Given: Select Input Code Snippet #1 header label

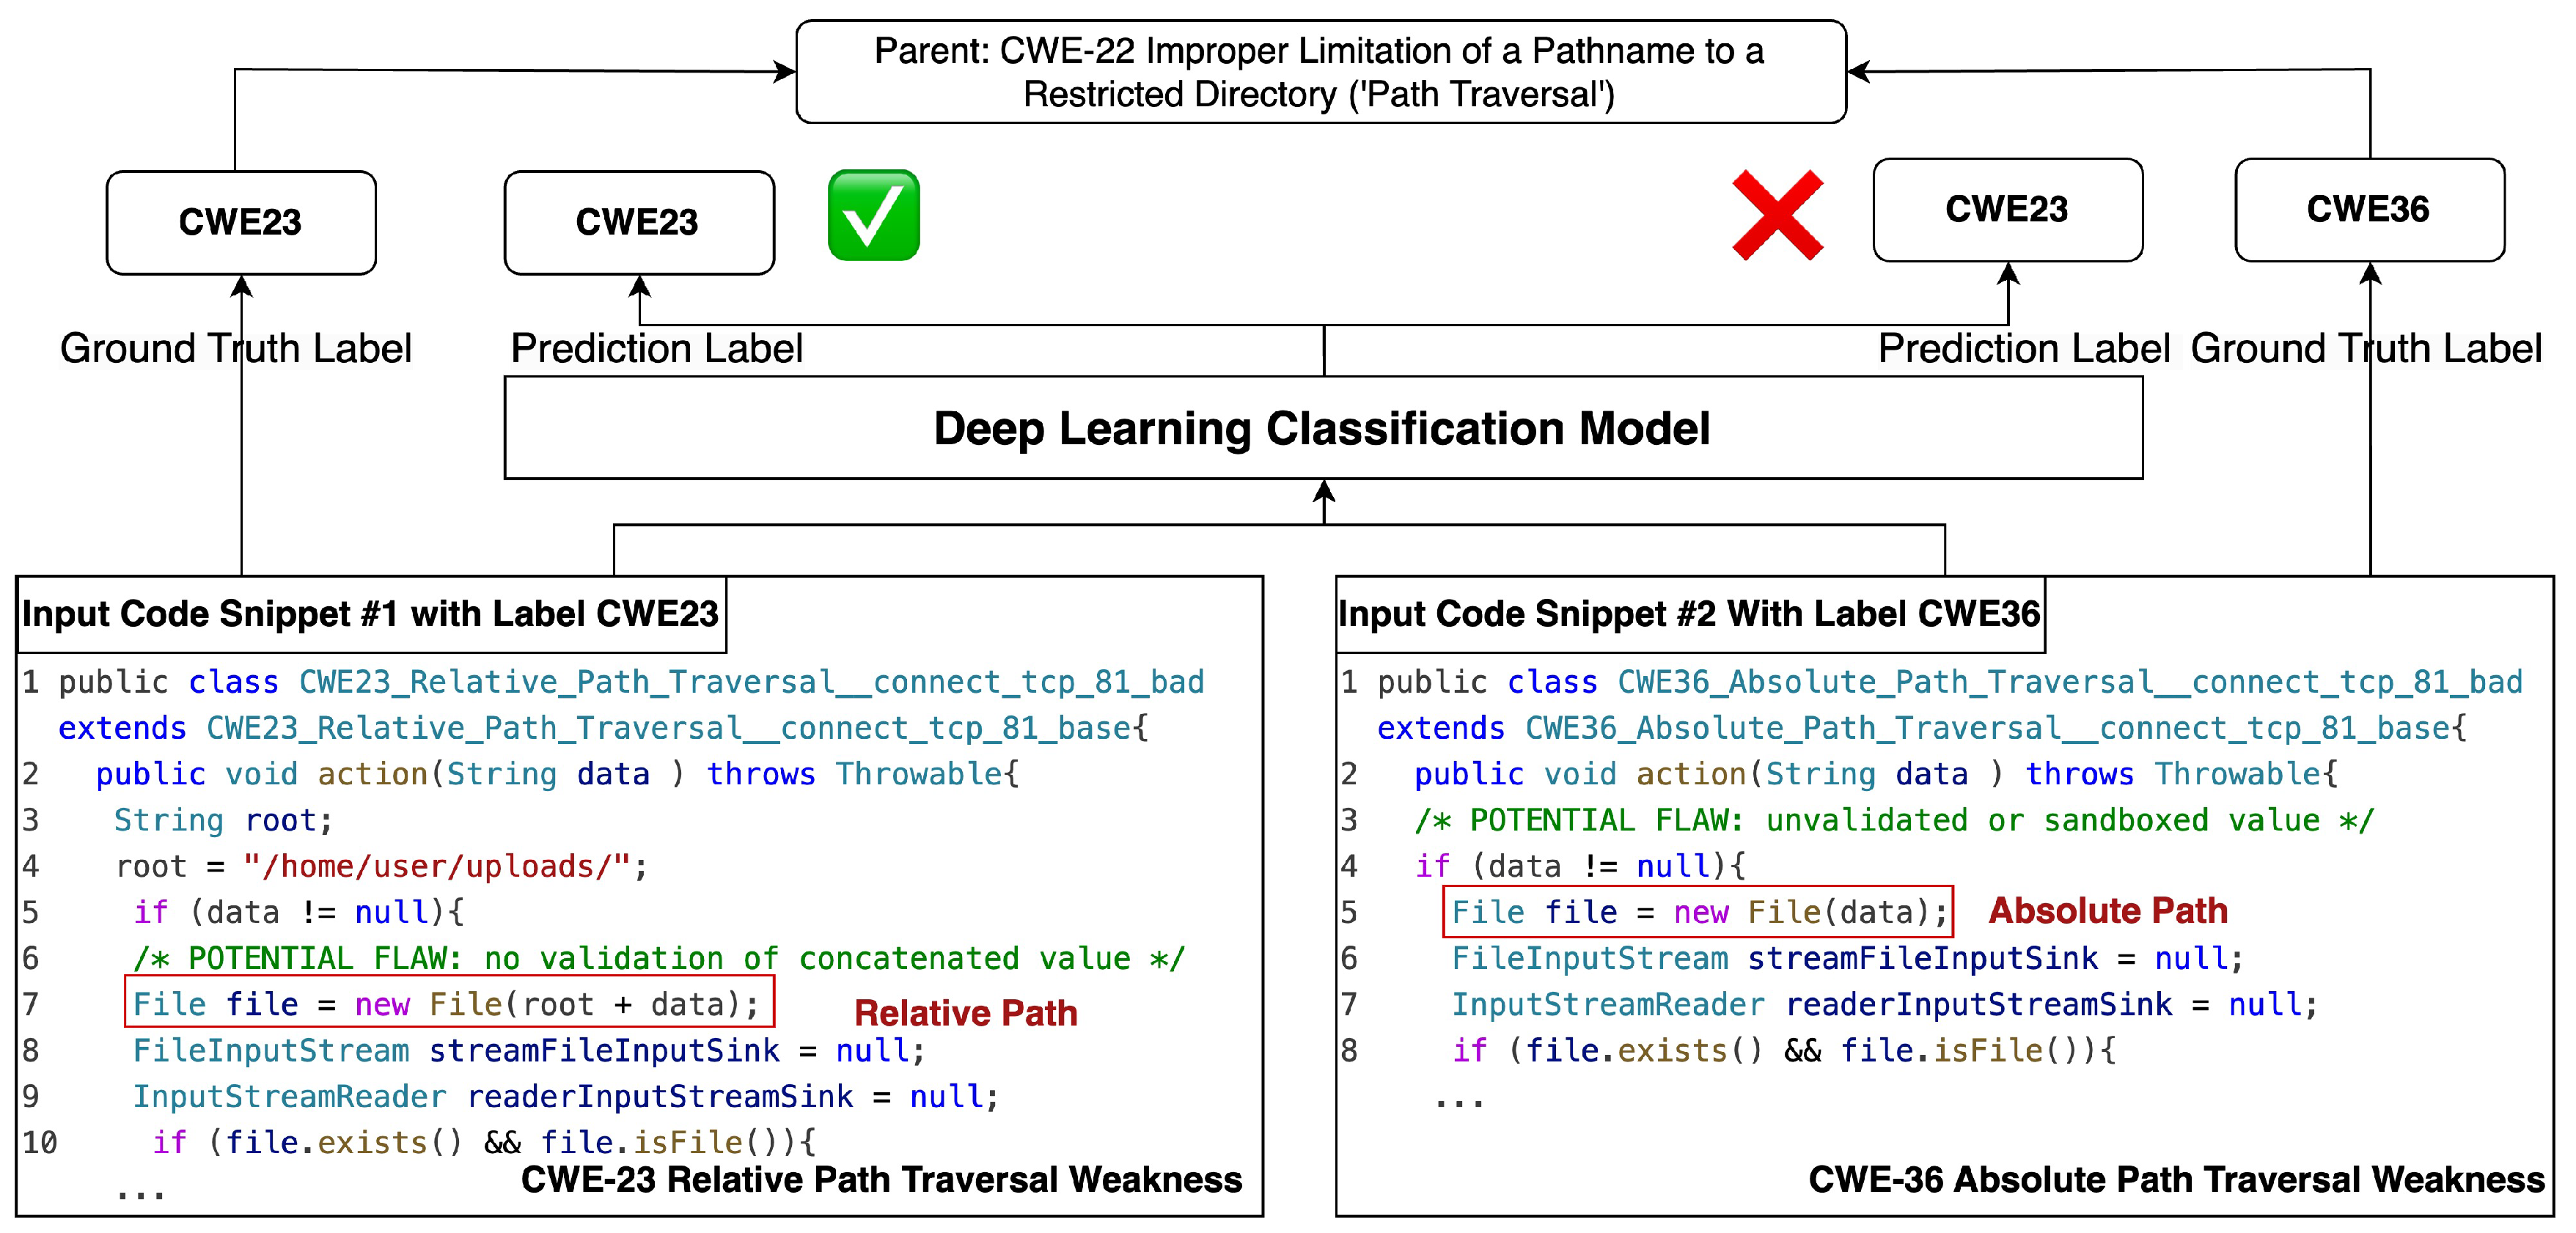Looking at the screenshot, I should pos(370,613).
